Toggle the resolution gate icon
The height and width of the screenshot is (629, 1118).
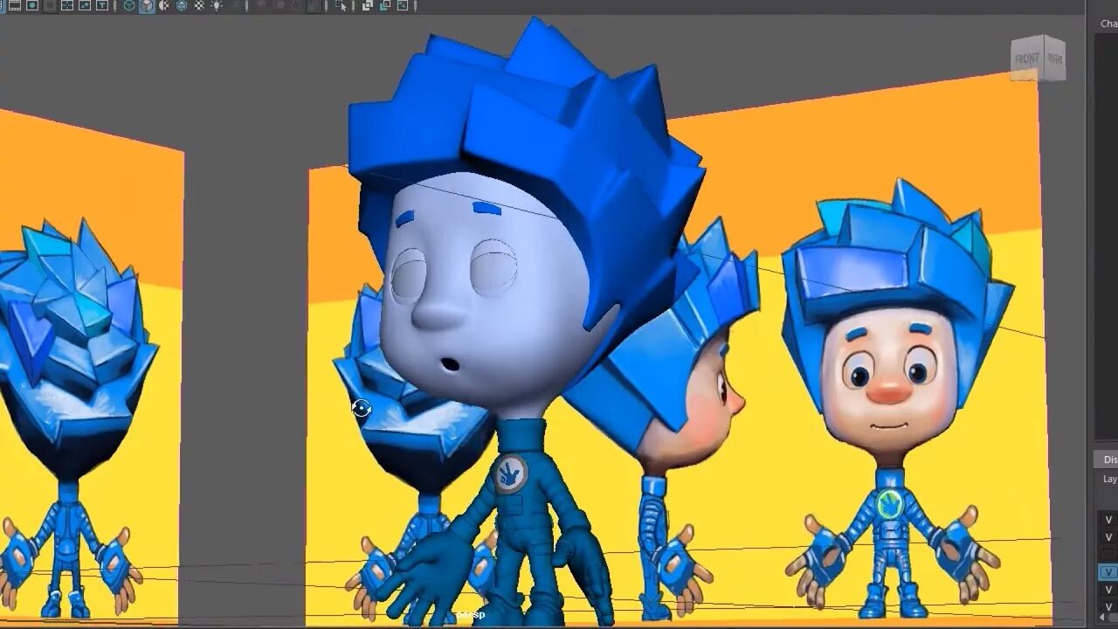32,5
